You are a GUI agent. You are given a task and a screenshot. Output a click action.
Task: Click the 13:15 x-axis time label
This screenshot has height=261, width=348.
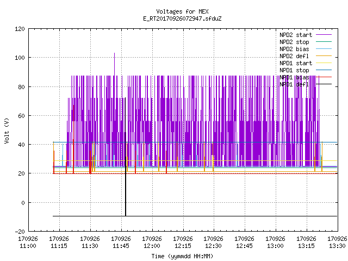coord(306,246)
